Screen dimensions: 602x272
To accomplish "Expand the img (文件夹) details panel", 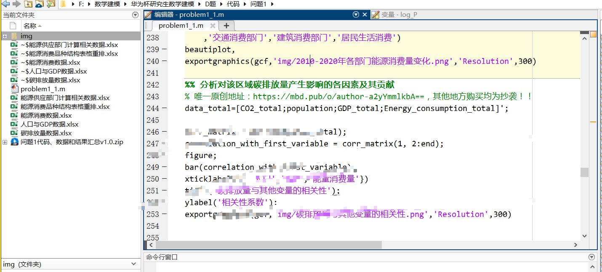I will click(134, 264).
